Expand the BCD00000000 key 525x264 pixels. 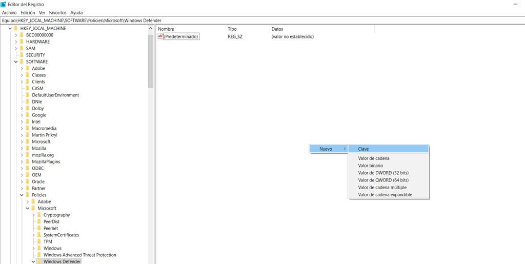pos(16,35)
